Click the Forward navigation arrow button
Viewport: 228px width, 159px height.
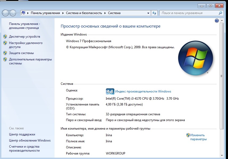pyautogui.click(x=13, y=13)
